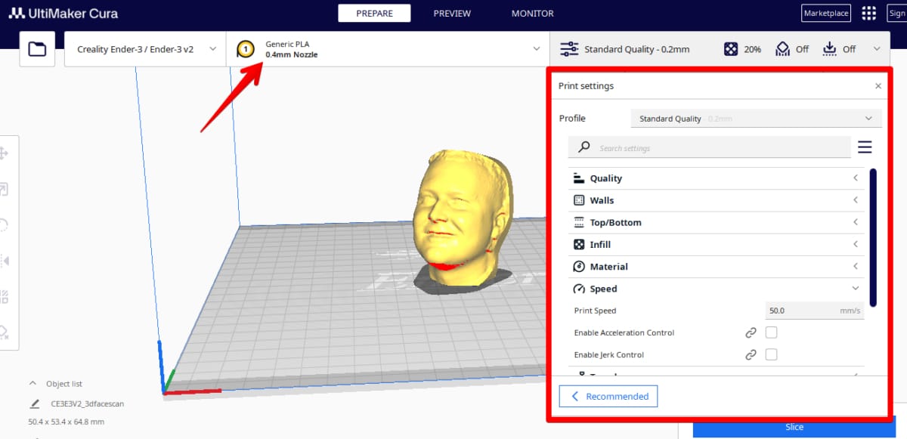Click the Sign in button
Screen dimensions: 907x439
tap(896, 13)
